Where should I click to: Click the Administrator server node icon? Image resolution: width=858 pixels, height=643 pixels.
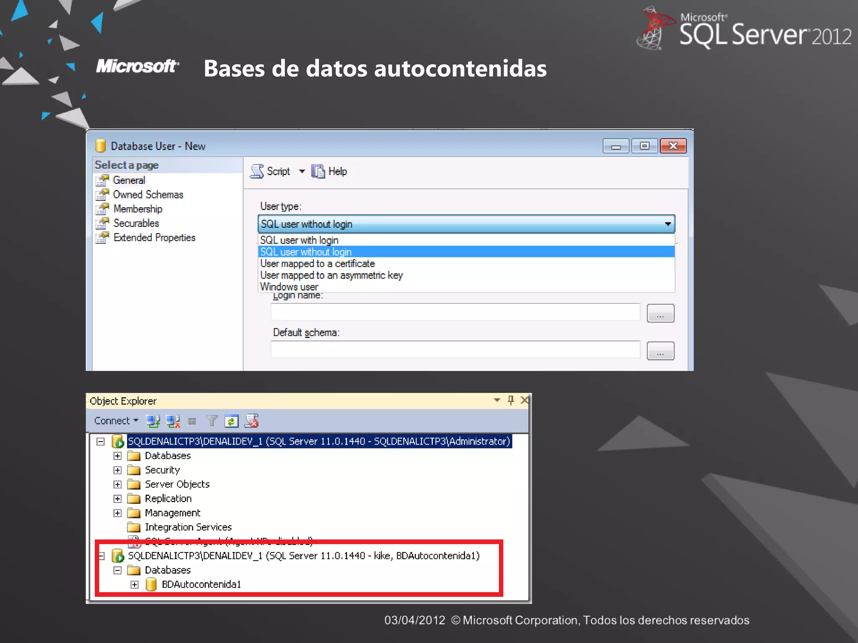coord(118,441)
